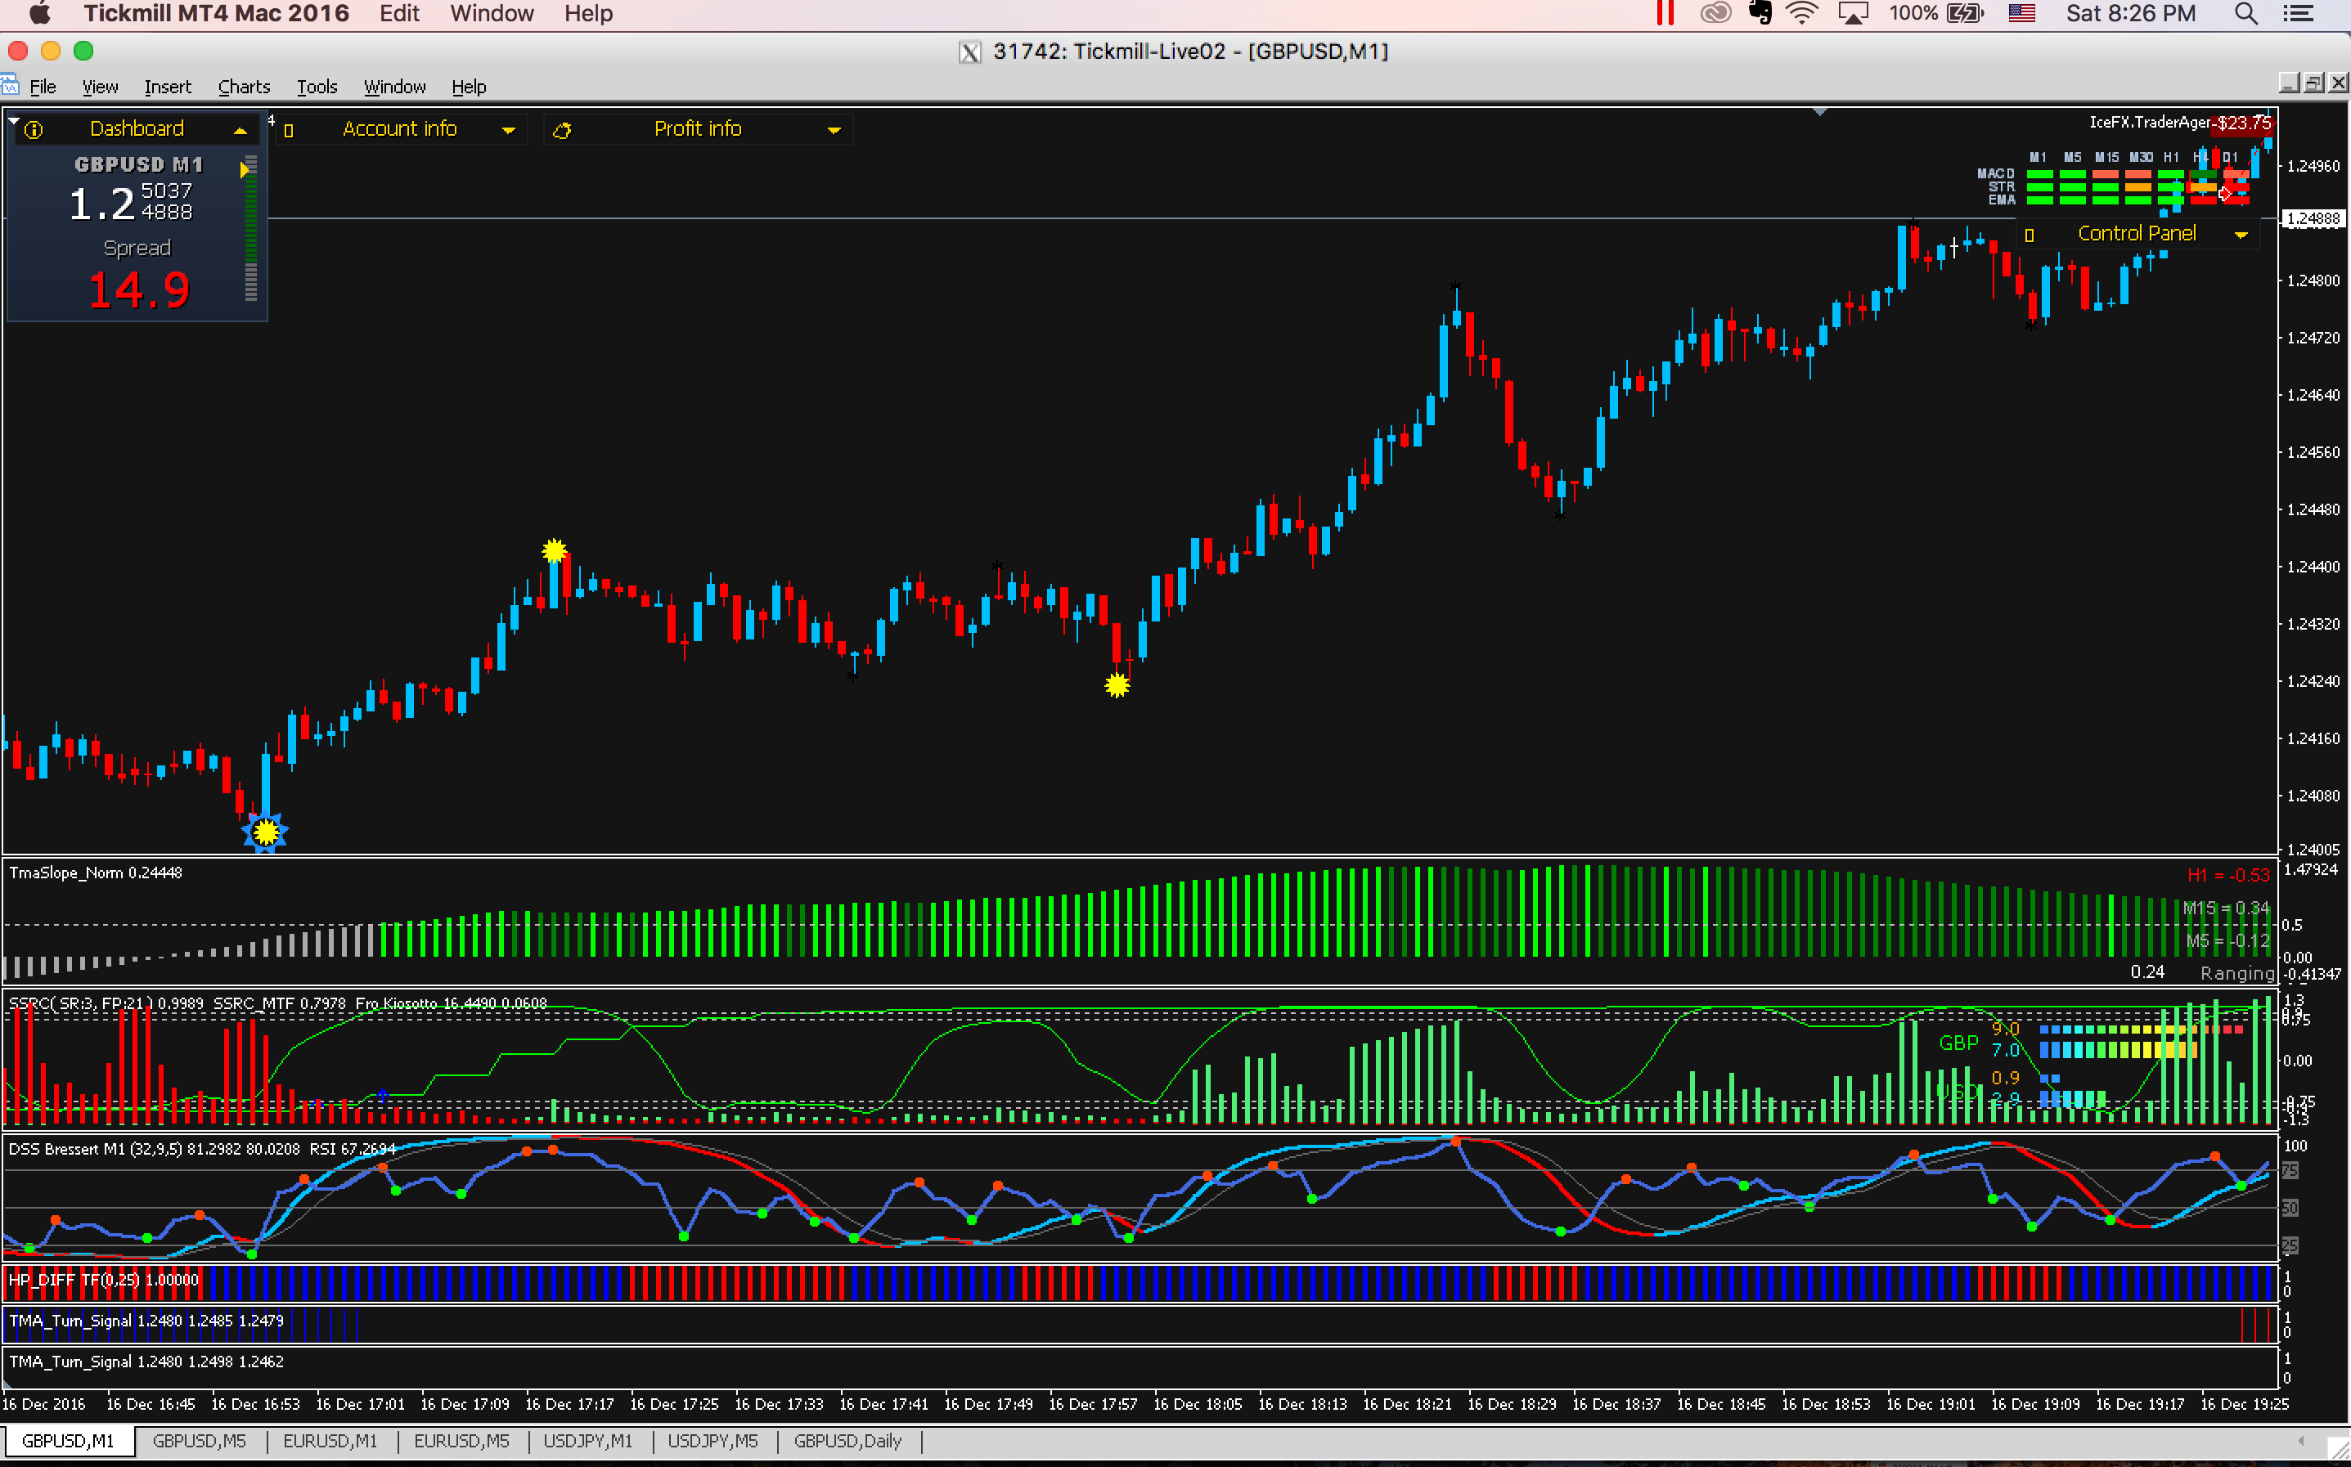Switch to the EURUSD,M1 chart tab
Image resolution: width=2351 pixels, height=1467 pixels.
tap(330, 1441)
